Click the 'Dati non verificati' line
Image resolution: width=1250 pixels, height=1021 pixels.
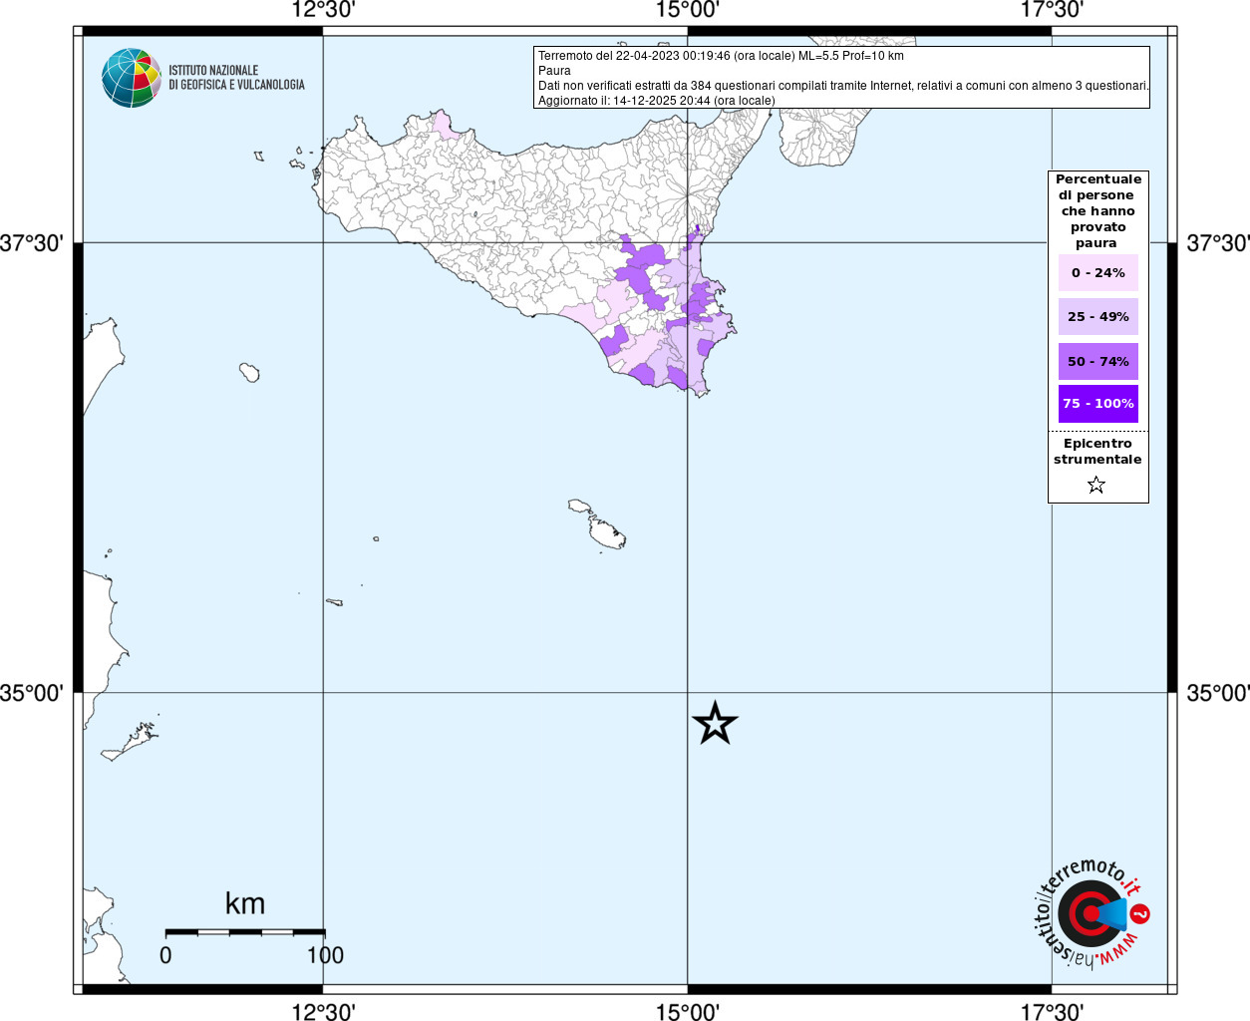click(x=843, y=86)
